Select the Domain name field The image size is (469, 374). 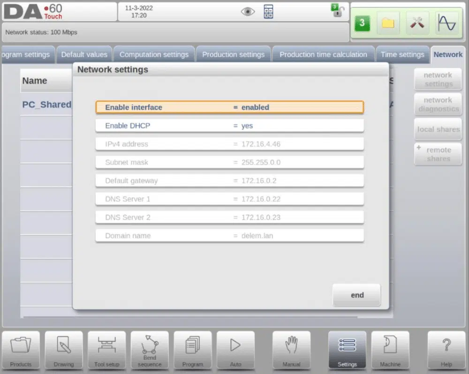pyautogui.click(x=230, y=236)
